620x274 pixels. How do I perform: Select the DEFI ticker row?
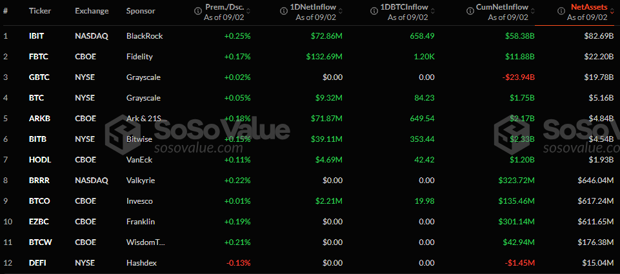click(37, 263)
